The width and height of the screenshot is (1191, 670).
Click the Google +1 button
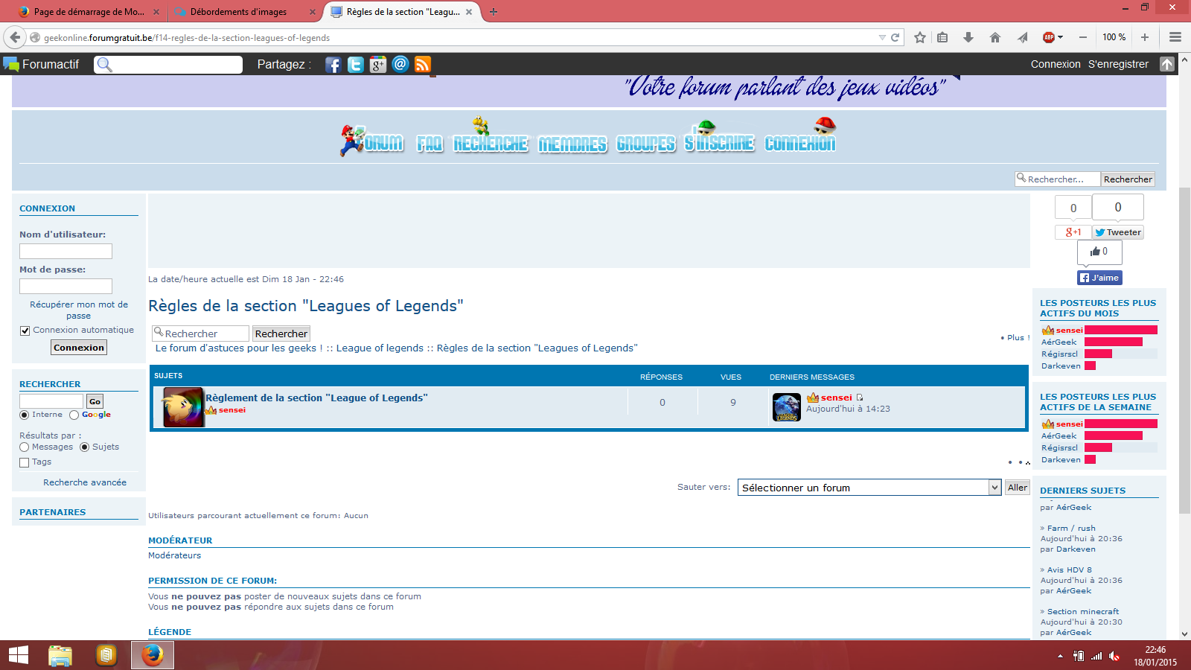pos(1073,232)
